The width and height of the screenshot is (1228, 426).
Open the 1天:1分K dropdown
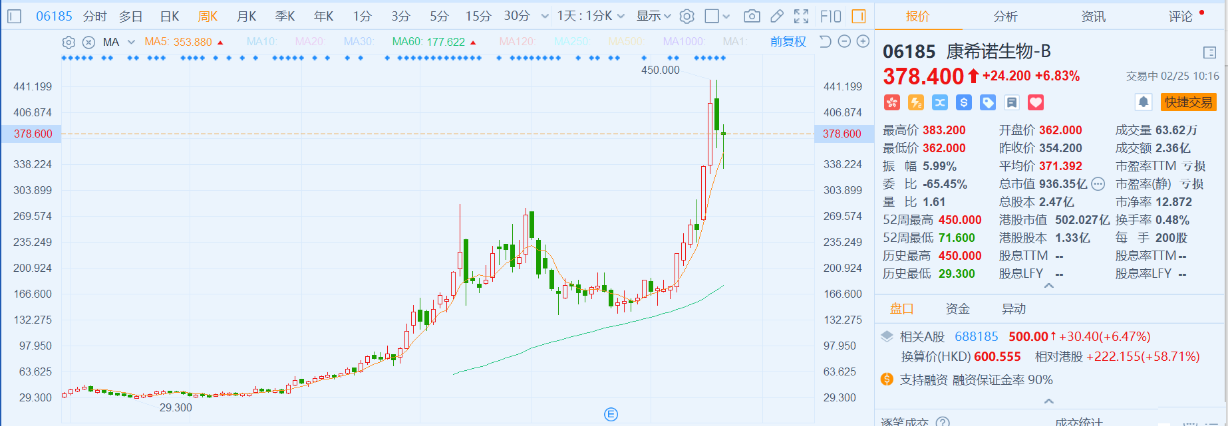pos(591,16)
